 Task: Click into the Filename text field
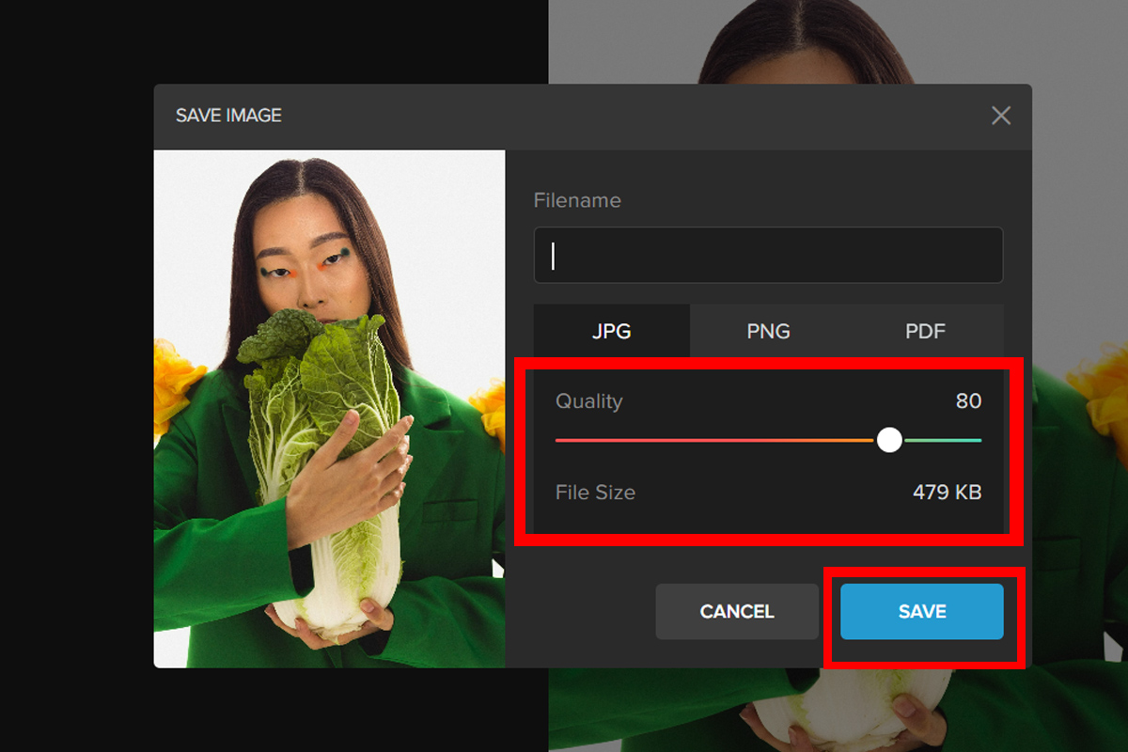click(x=768, y=256)
